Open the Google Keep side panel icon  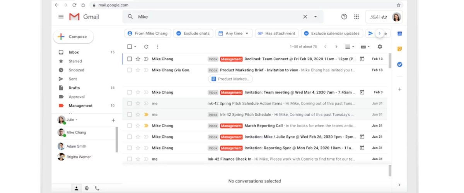pos(400,49)
